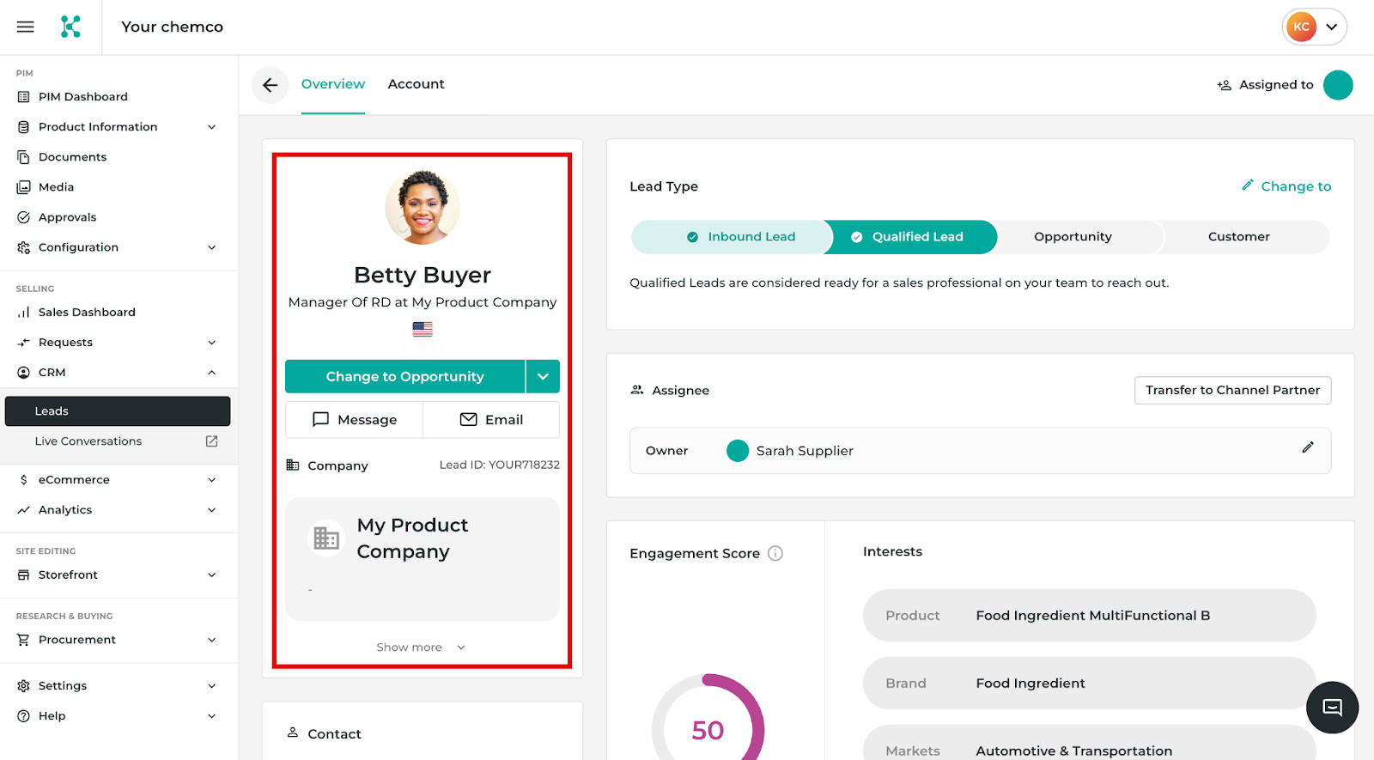Switch to the Account tab
The width and height of the screenshot is (1374, 760).
[416, 84]
